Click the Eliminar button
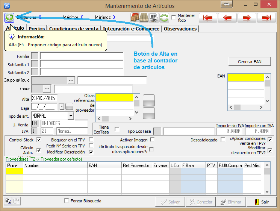Image resolution: width=280 pixels, height=211 pixels. (x=231, y=202)
